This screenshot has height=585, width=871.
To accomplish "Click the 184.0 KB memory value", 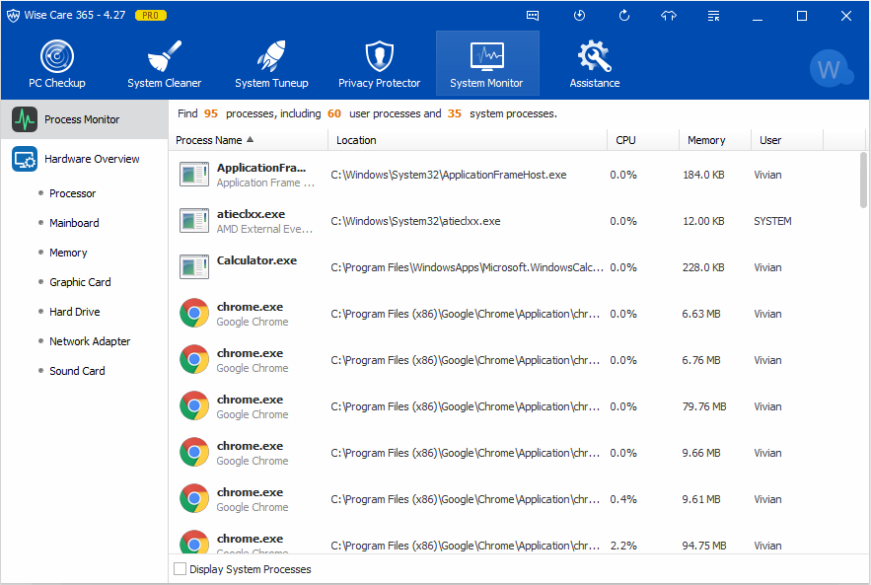I will (703, 175).
